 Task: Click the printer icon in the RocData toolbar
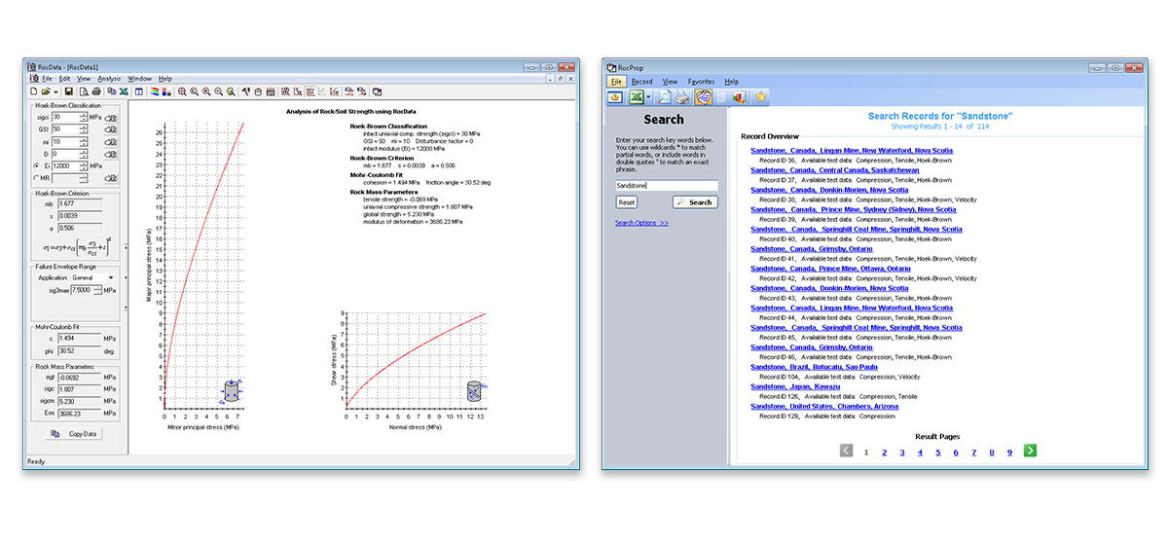pyautogui.click(x=96, y=91)
